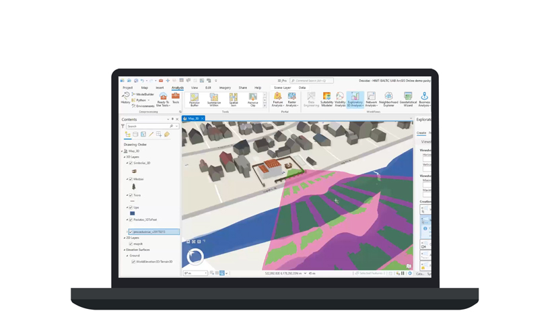Toggle the Medziai layer checkbox
Viewport: 556px width, 313px height.
point(131,179)
